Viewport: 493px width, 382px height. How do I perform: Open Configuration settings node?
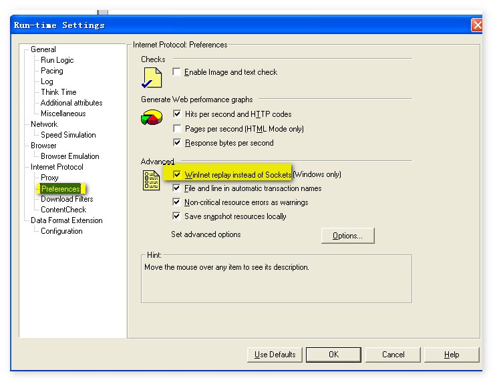(x=61, y=231)
